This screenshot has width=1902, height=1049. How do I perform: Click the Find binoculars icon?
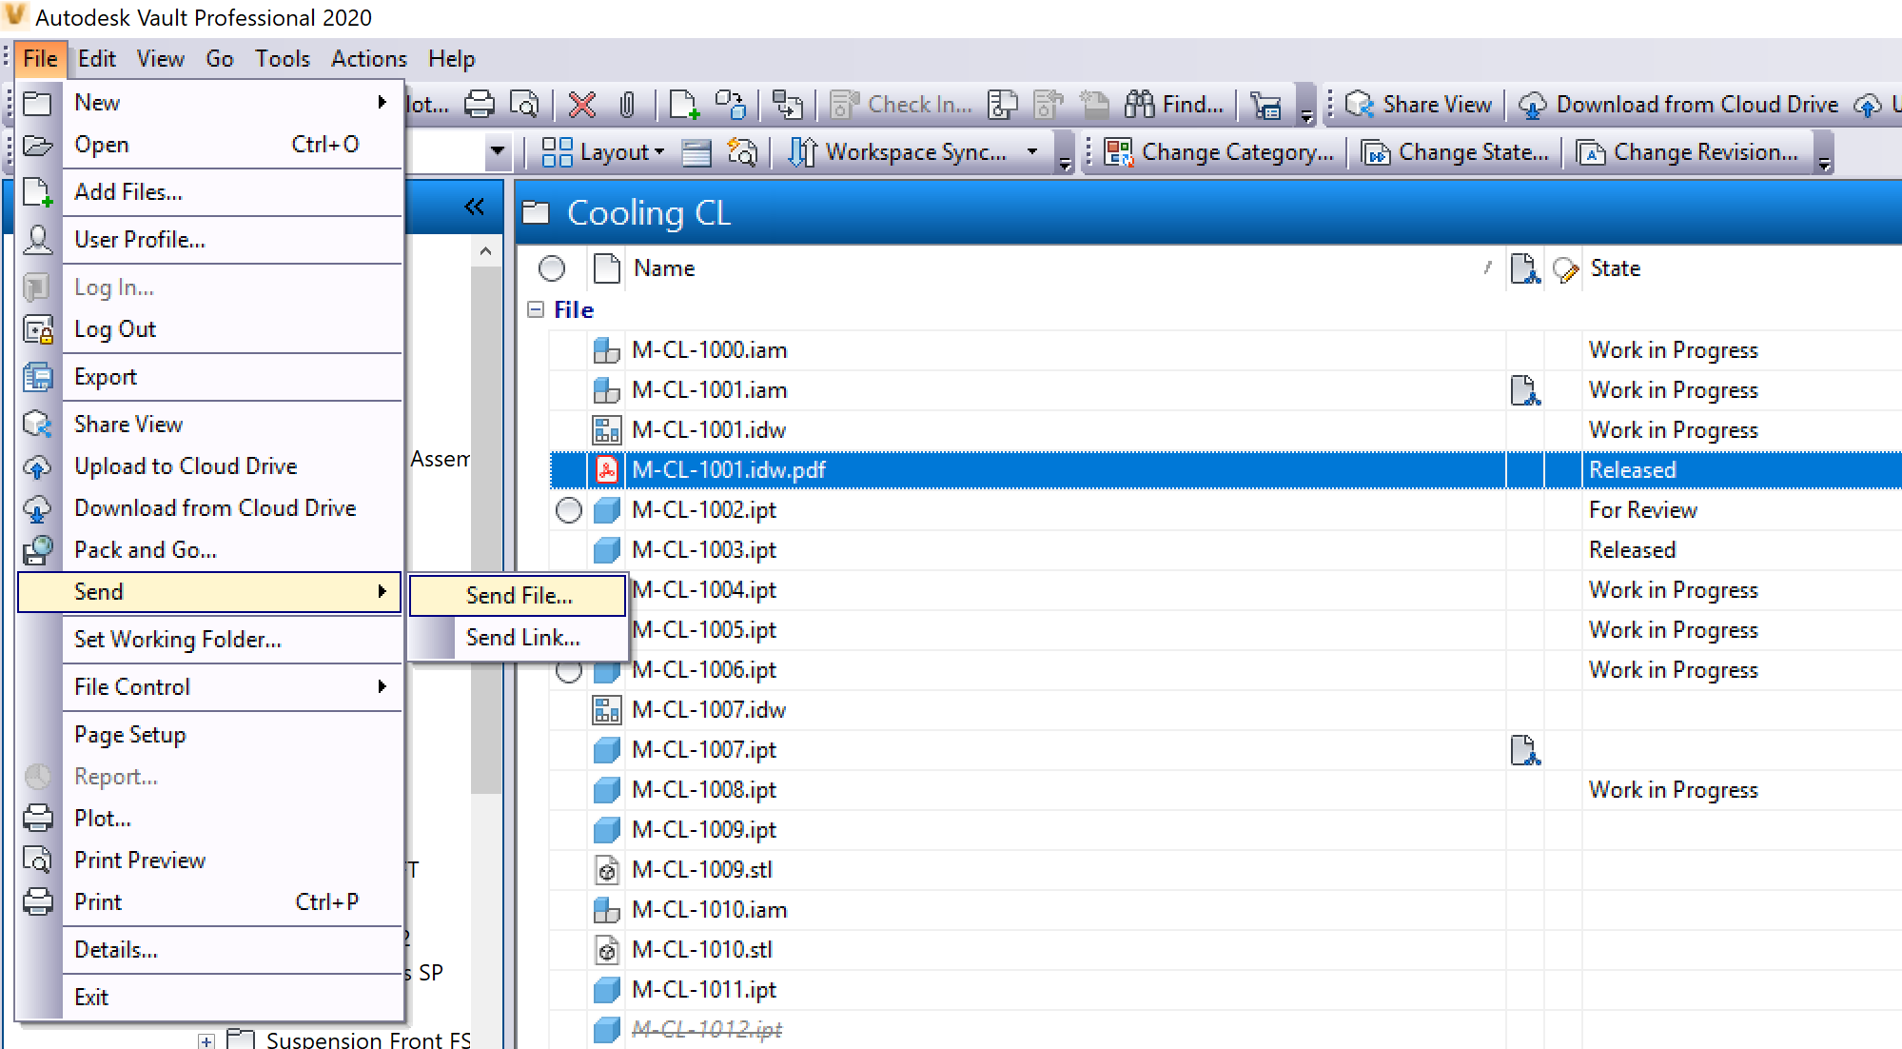[x=1139, y=105]
